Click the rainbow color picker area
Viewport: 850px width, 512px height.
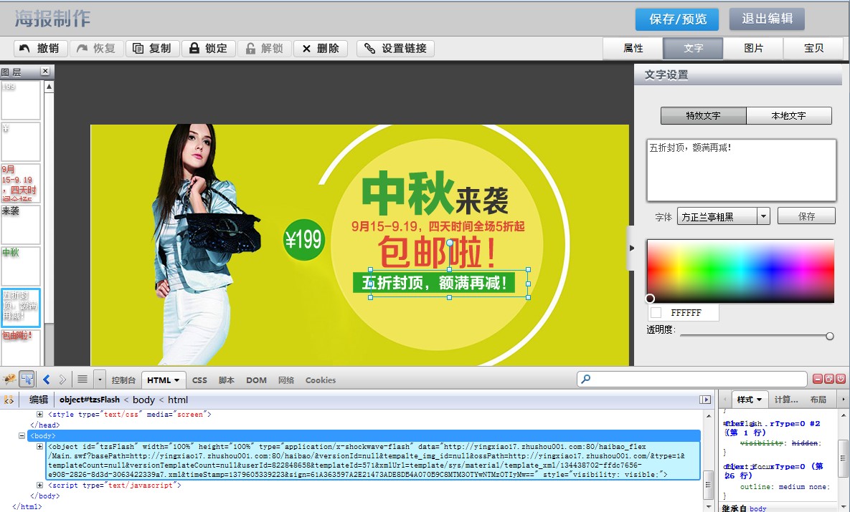740,271
